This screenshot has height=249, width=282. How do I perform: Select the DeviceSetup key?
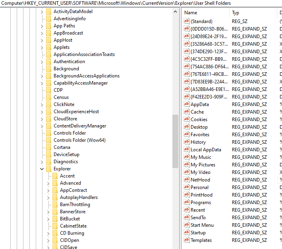(66, 154)
